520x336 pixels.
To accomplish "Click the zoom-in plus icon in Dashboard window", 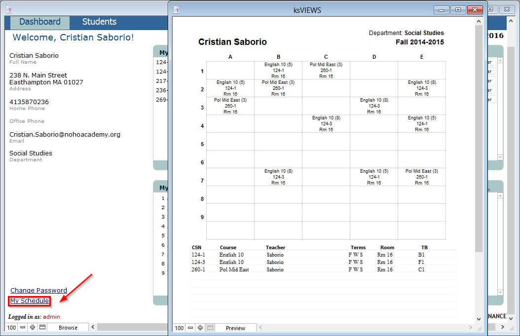I will [33, 327].
